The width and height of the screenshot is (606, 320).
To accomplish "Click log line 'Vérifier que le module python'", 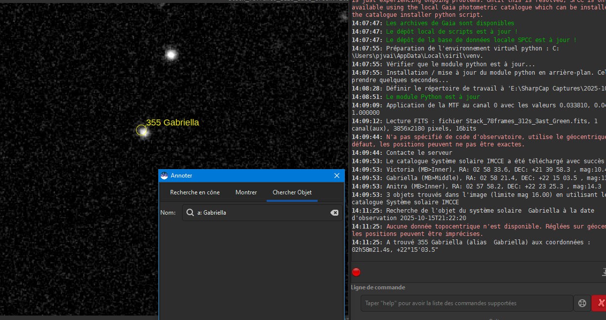I will (x=443, y=64).
